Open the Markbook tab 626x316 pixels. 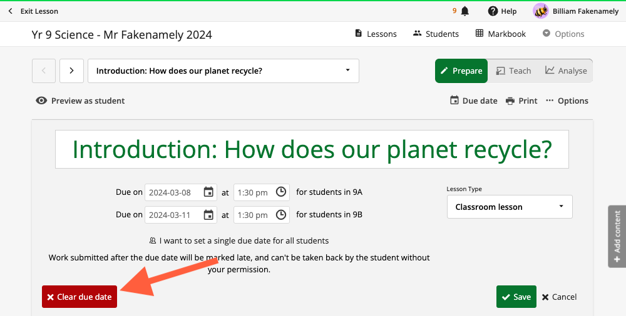click(501, 34)
